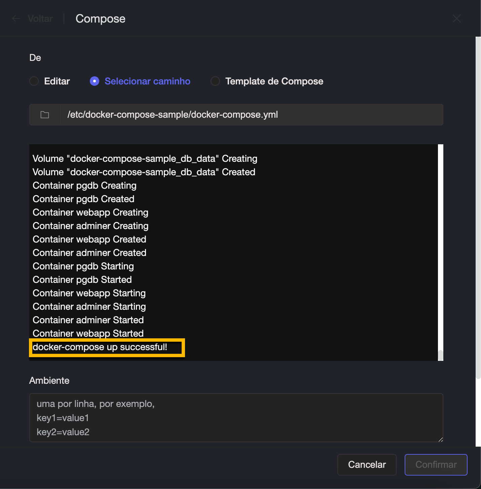The width and height of the screenshot is (481, 489).
Task: Select the highlighted success message line
Action: [100, 347]
